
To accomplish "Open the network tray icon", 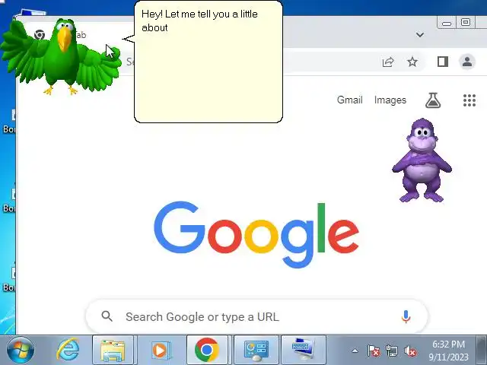I will (392, 351).
